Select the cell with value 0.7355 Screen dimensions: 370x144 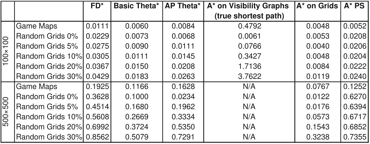(355, 137)
